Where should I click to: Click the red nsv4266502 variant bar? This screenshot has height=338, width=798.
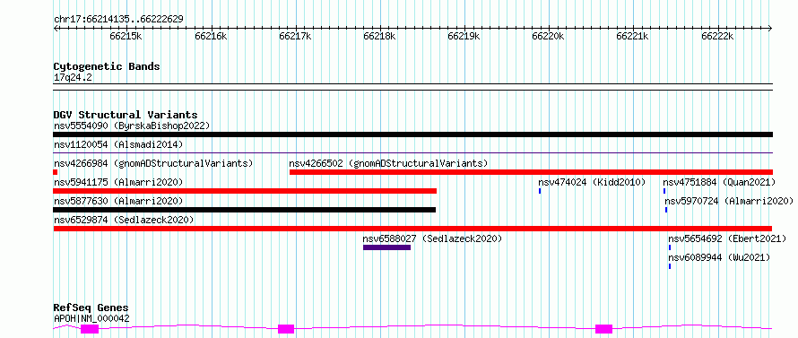coord(531,172)
